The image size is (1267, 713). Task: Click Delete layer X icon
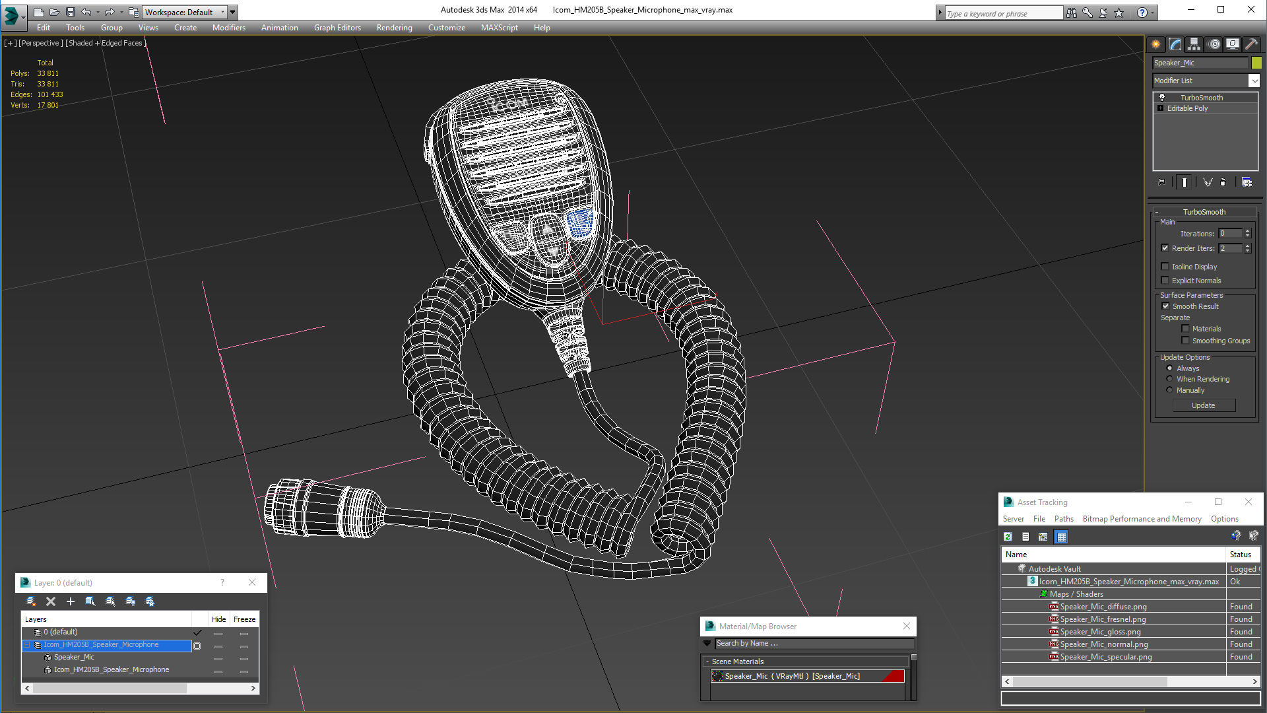pos(51,601)
